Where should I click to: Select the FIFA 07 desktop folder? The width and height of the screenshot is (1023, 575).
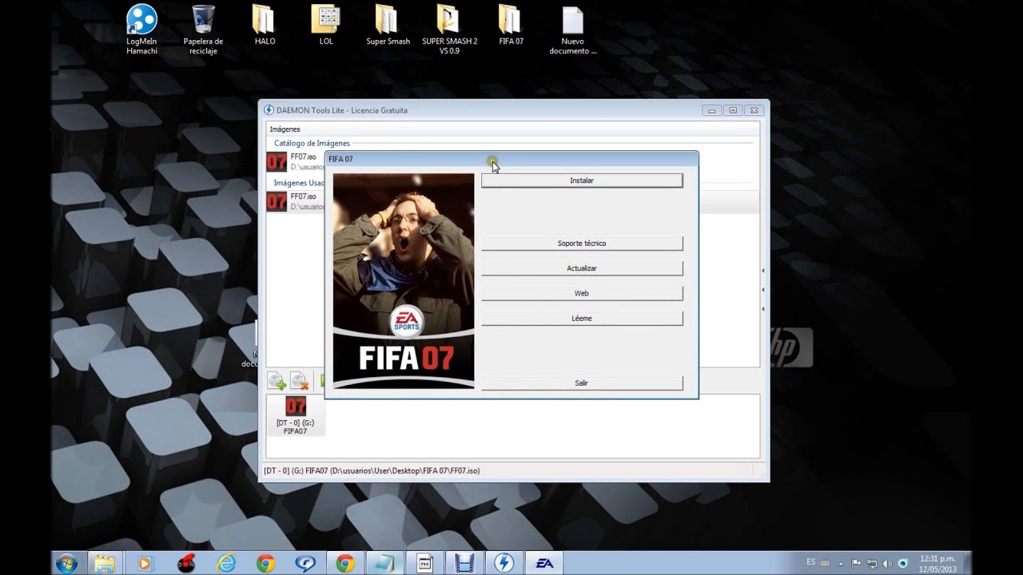point(511,26)
